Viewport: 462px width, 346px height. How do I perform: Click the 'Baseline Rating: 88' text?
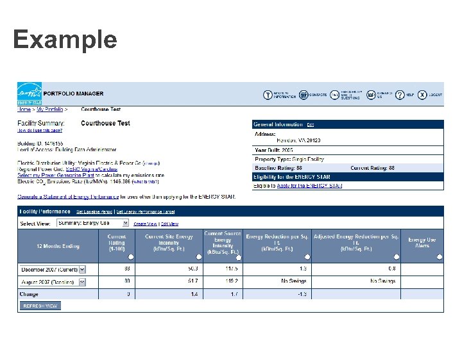coord(278,168)
